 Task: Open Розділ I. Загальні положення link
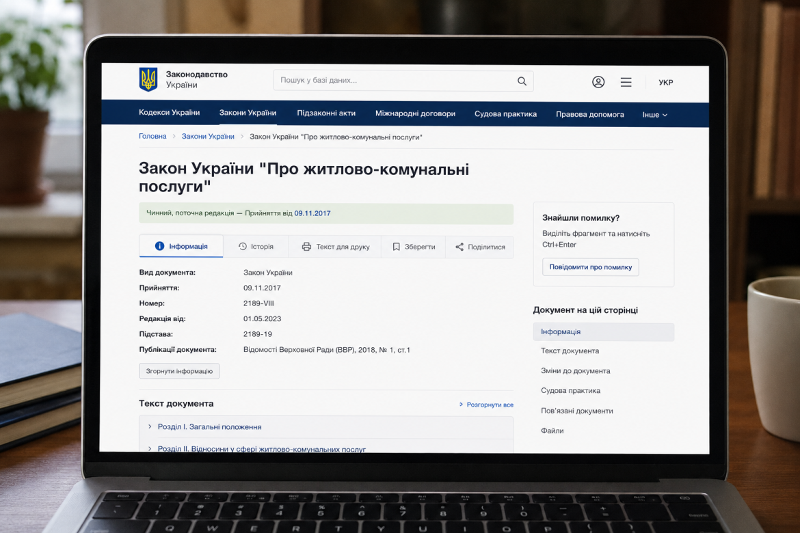[210, 427]
